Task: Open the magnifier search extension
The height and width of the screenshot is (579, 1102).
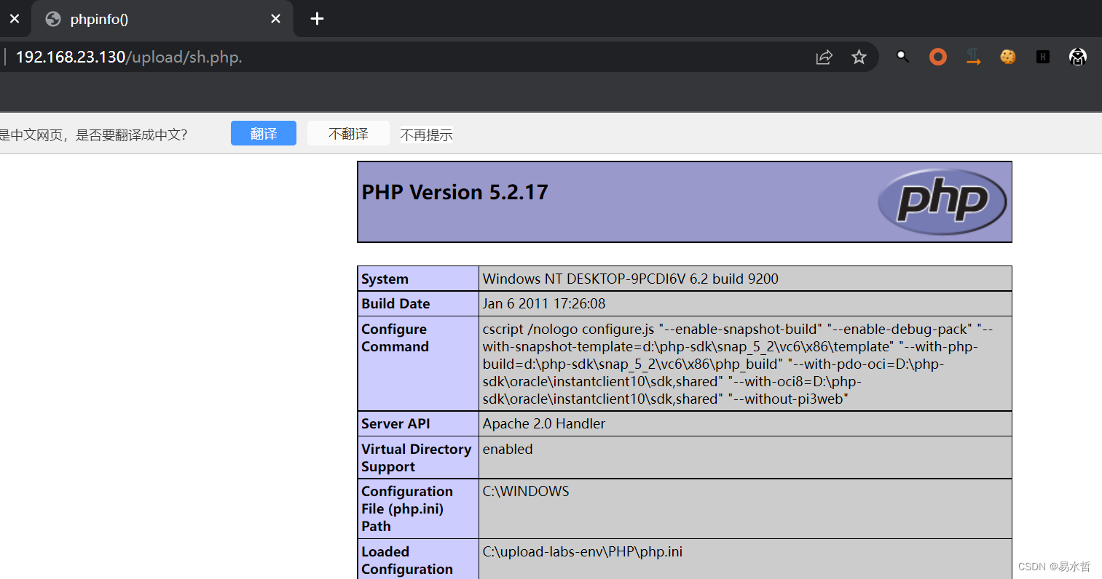Action: [x=902, y=57]
